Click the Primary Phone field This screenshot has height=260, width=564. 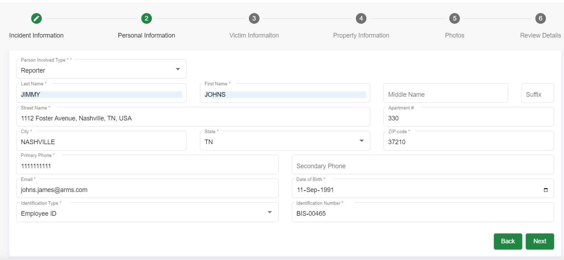click(x=147, y=165)
